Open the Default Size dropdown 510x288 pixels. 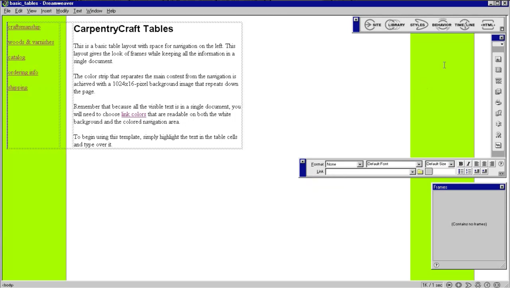(x=451, y=164)
